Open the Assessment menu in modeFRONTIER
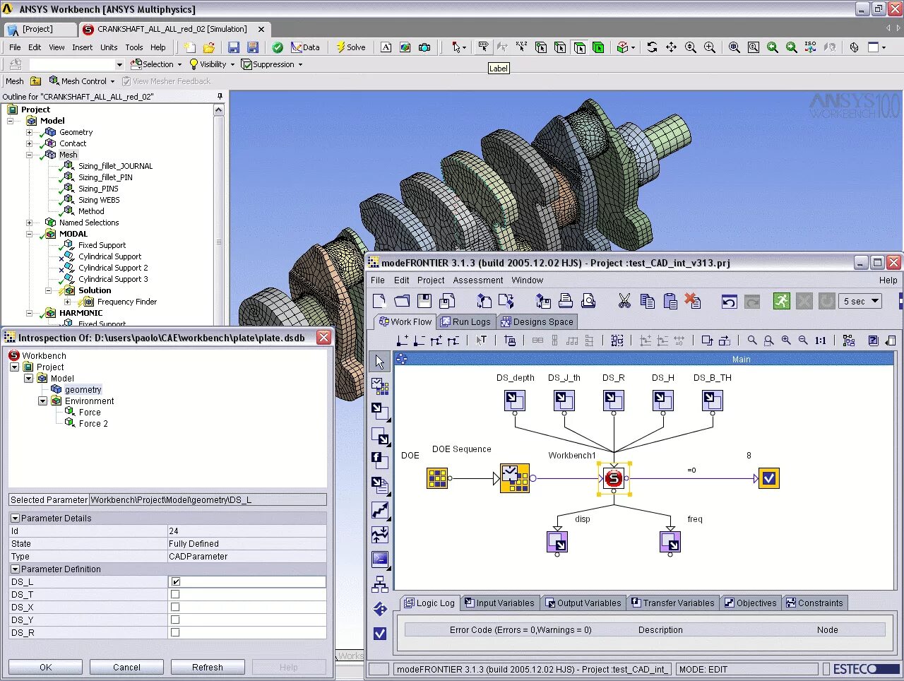Screen dimensions: 904x681 [478, 280]
